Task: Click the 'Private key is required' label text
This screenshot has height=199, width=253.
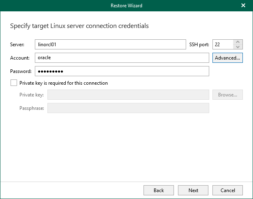Action: click(64, 83)
